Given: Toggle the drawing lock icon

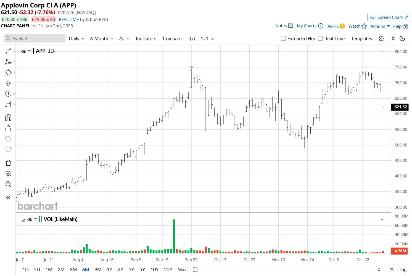Looking at the screenshot, I should click(8, 128).
